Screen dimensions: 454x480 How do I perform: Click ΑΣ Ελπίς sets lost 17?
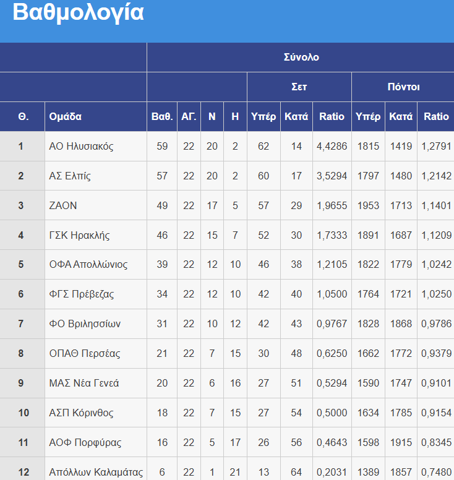[x=296, y=176]
